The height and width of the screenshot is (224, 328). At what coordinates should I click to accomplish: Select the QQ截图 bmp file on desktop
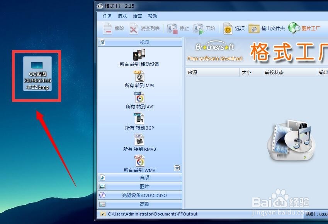tap(37, 74)
